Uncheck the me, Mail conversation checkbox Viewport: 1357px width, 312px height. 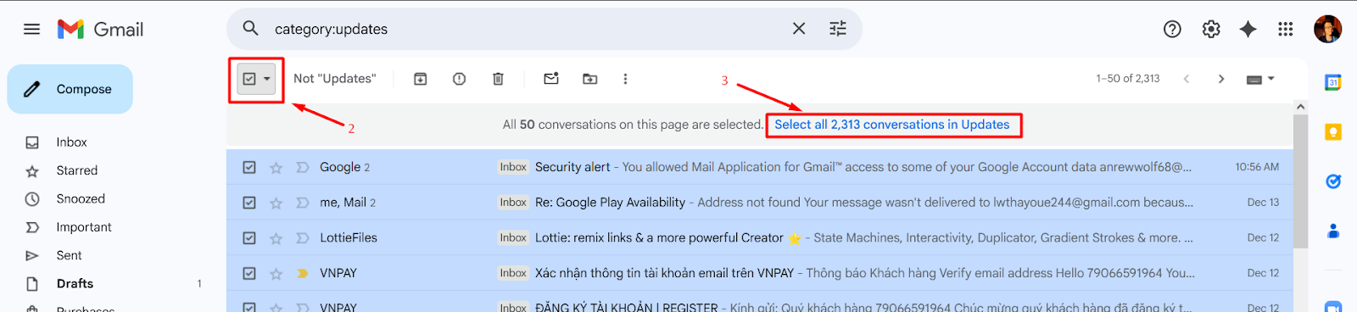click(249, 203)
